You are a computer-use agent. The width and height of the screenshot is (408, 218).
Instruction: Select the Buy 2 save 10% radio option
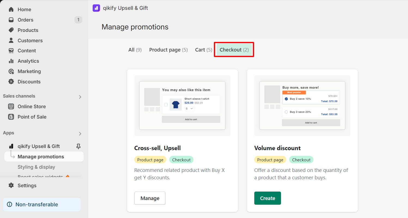(x=286, y=99)
